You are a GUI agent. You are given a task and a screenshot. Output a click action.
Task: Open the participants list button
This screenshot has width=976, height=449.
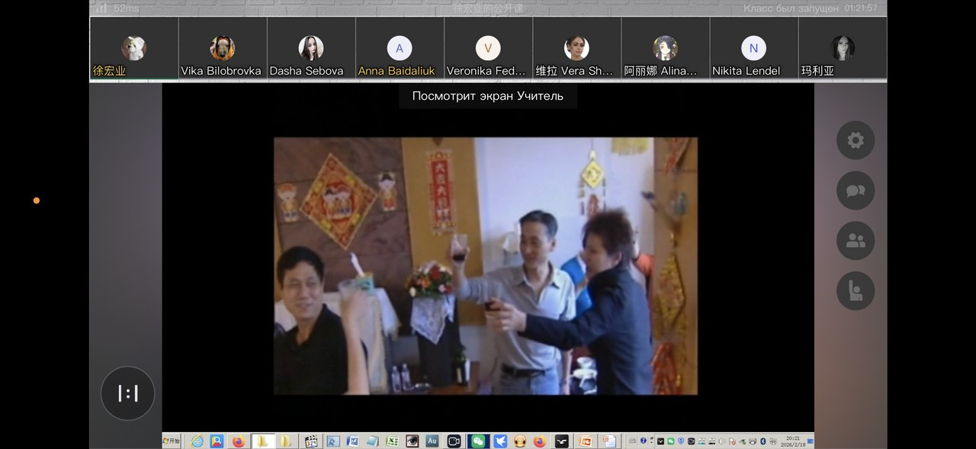coord(856,241)
